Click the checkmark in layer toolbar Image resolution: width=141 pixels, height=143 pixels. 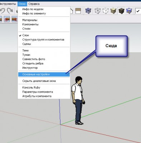point(138,11)
